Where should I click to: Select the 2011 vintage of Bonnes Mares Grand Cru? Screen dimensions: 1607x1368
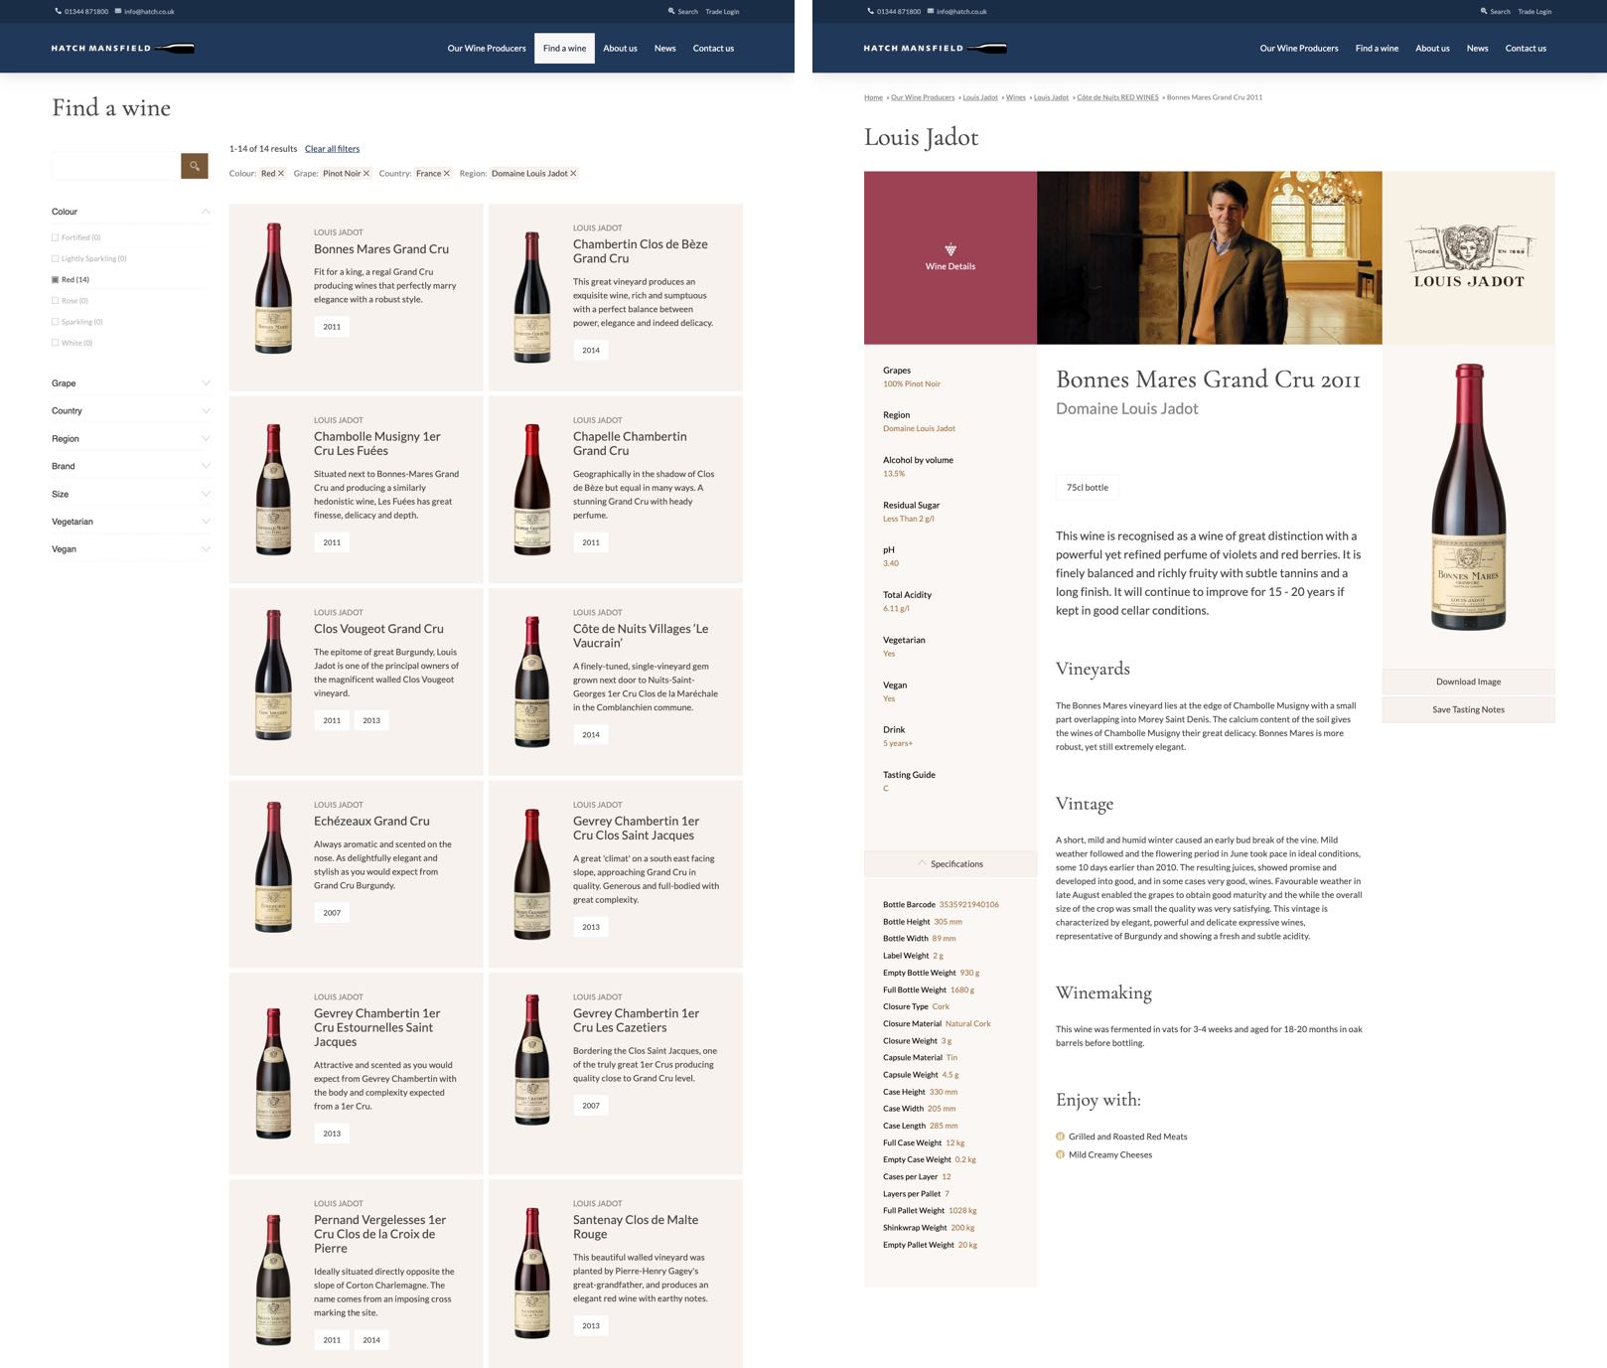point(332,327)
